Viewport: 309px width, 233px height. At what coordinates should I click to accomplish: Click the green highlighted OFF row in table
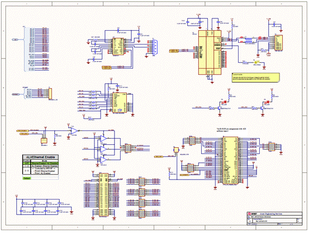coord(41,163)
